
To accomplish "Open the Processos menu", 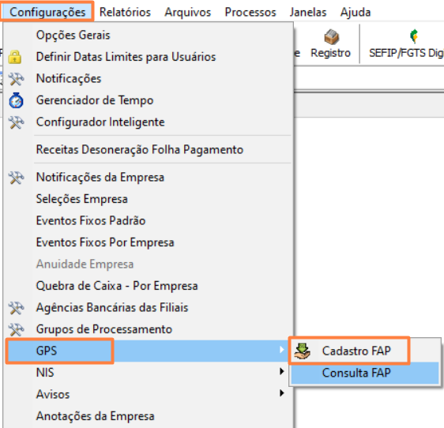I will [250, 12].
